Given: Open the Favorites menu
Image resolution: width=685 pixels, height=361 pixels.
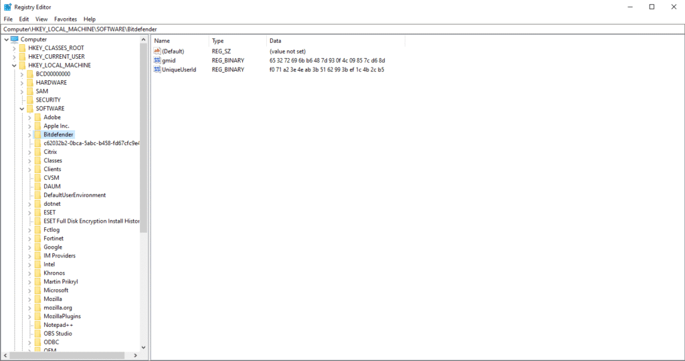Looking at the screenshot, I should click(66, 19).
